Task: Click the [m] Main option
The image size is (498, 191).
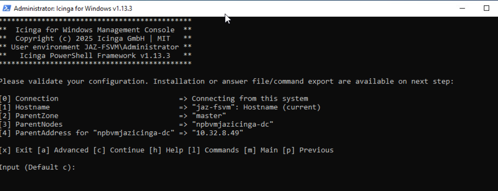Action: [260, 150]
